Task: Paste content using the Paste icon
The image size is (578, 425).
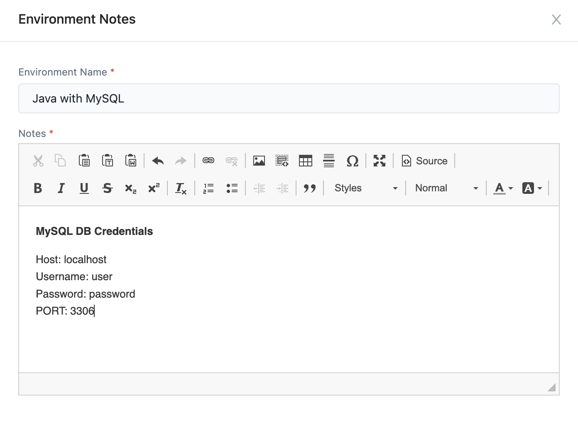Action: [84, 161]
